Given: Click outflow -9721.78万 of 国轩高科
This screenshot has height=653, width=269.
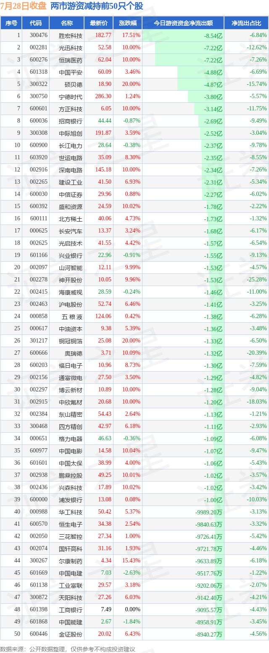Looking at the screenshot, I should [x=209, y=549].
